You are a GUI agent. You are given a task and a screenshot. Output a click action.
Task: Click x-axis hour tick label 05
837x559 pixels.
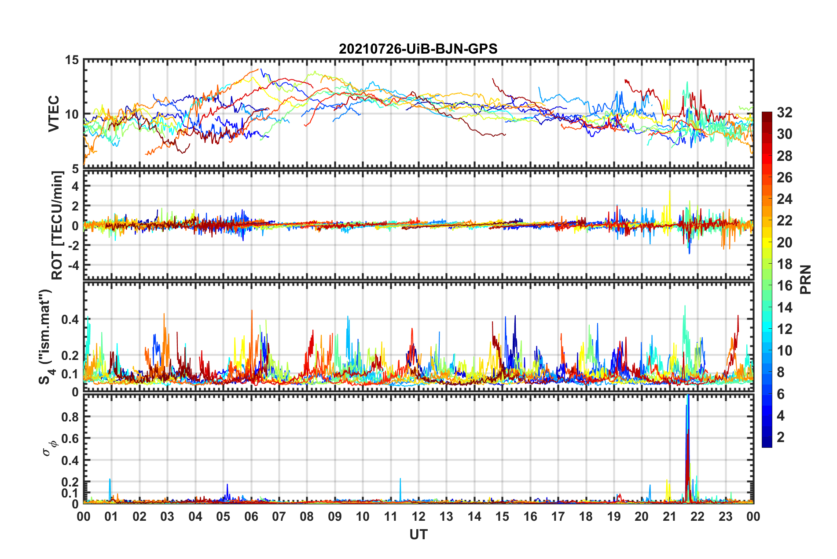click(223, 516)
